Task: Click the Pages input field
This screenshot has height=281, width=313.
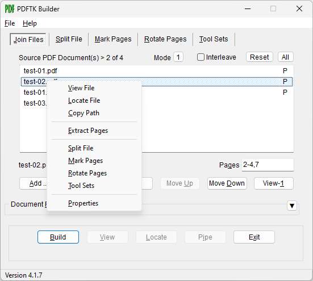Action: tap(268, 165)
